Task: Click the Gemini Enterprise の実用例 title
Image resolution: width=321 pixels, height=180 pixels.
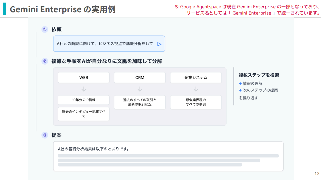Action: [64, 9]
